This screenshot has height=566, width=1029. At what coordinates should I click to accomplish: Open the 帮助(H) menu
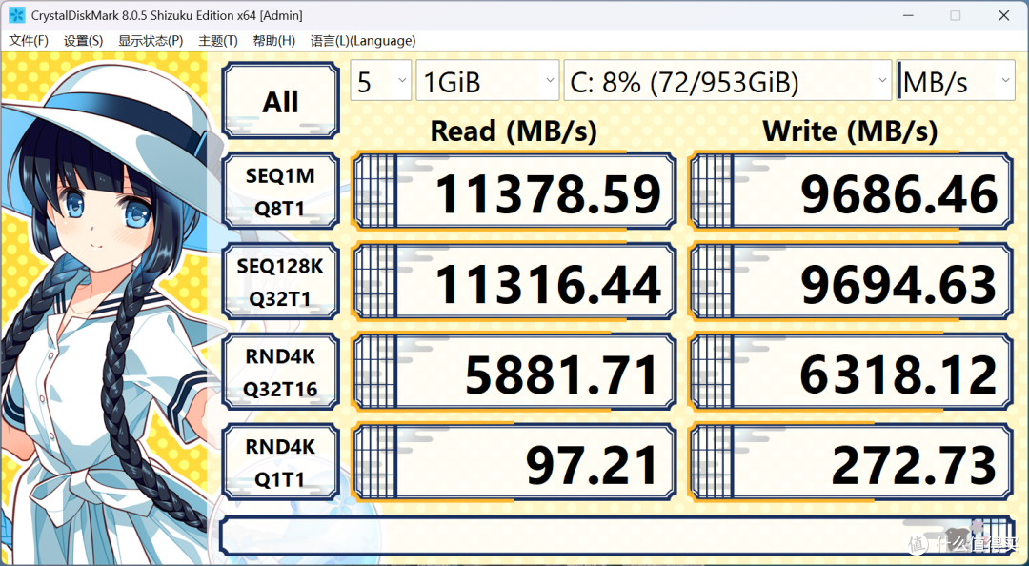[273, 41]
